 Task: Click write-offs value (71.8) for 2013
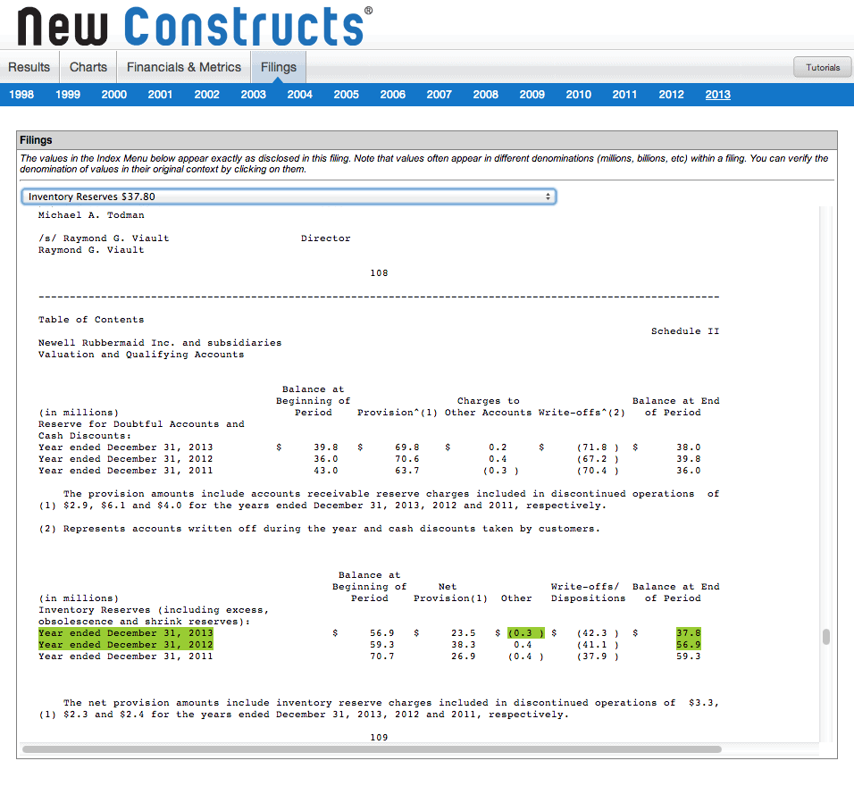tap(598, 447)
